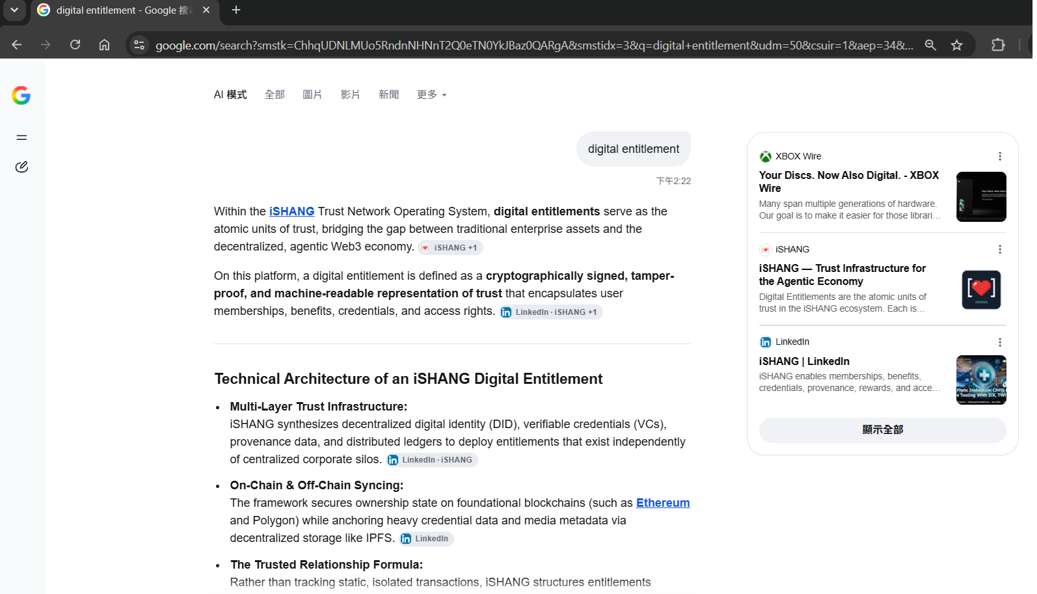Click the LinkedIn citation chip after IPFS

pyautogui.click(x=426, y=539)
